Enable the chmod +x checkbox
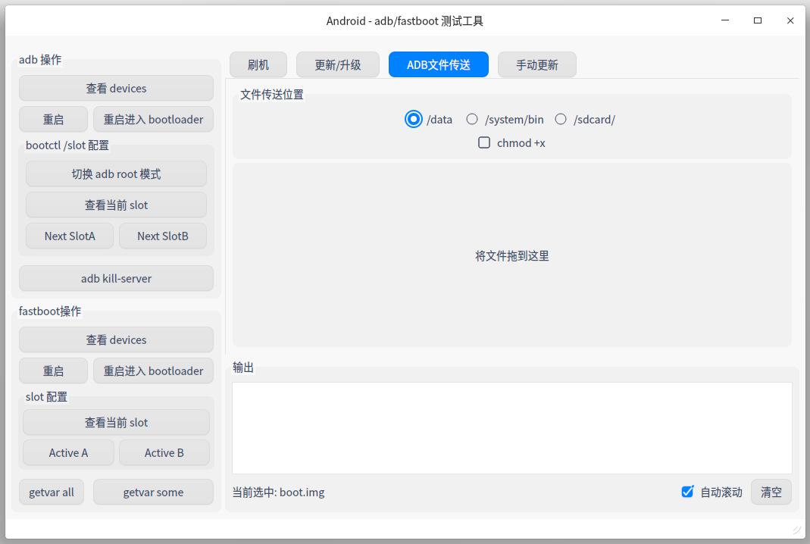810x544 pixels. click(x=484, y=142)
